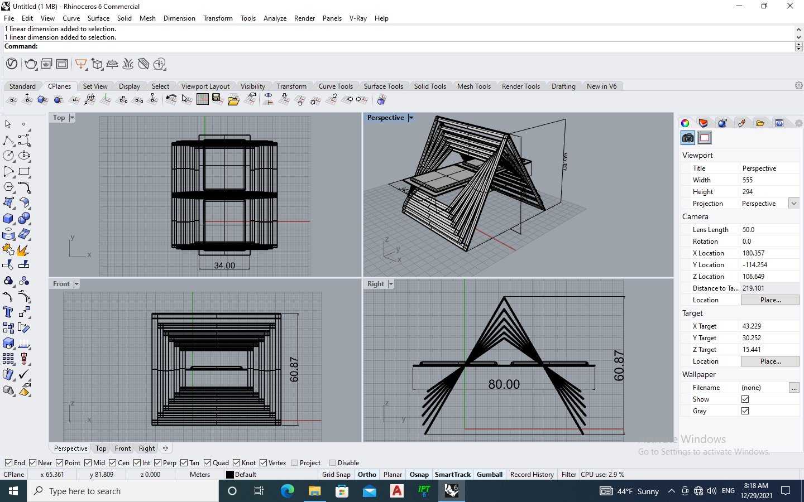
Task: Toggle Ortho mode in status bar
Action: click(367, 475)
